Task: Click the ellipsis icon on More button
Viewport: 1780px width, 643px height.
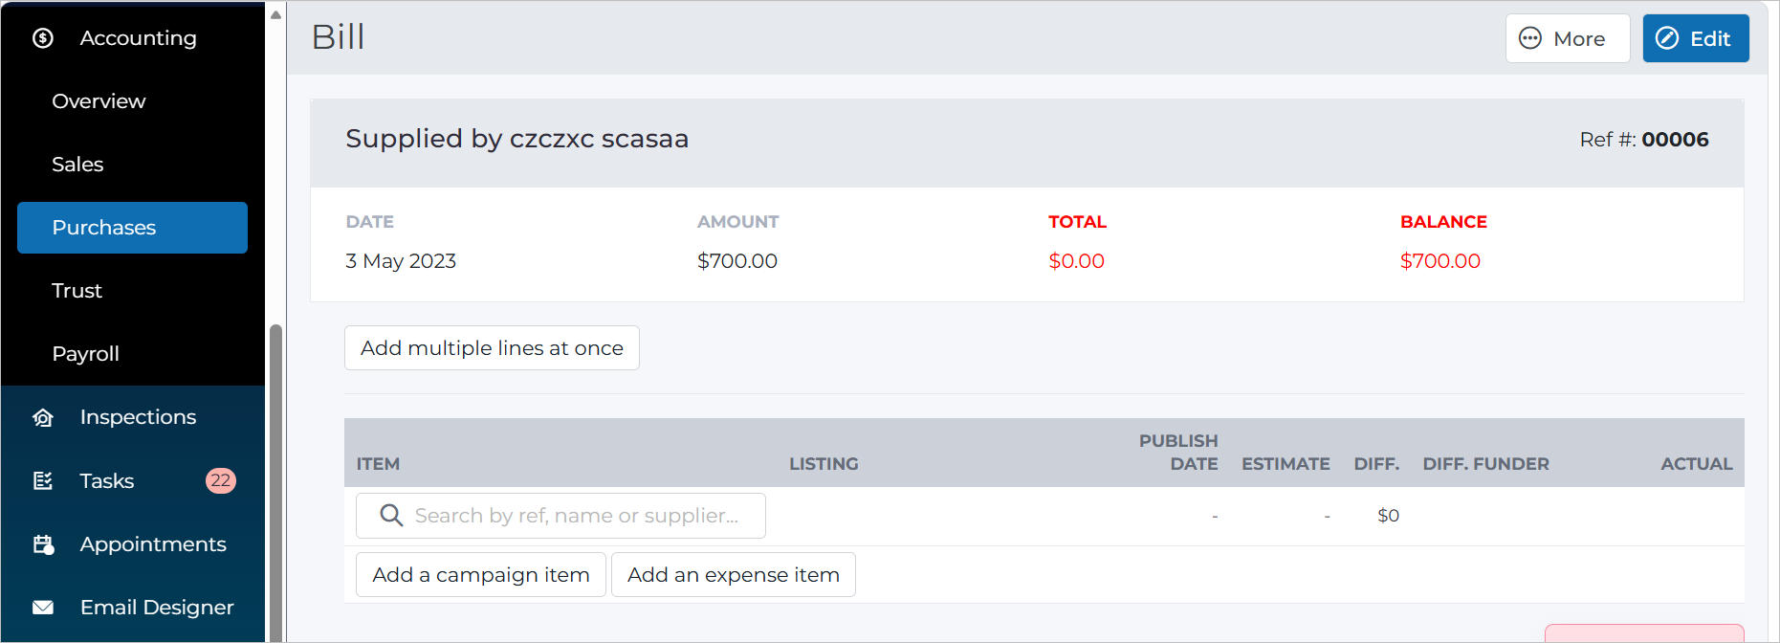Action: pos(1530,38)
